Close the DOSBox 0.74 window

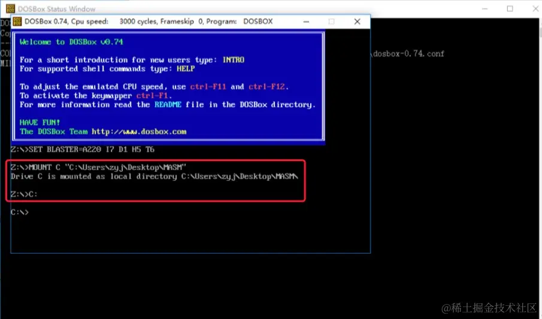pyautogui.click(x=358, y=22)
